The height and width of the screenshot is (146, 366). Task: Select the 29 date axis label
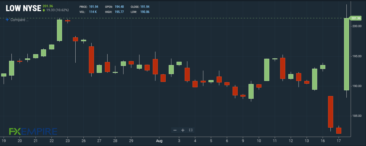tap(131, 141)
